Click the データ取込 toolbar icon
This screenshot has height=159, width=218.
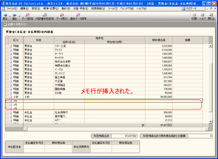pos(62,15)
